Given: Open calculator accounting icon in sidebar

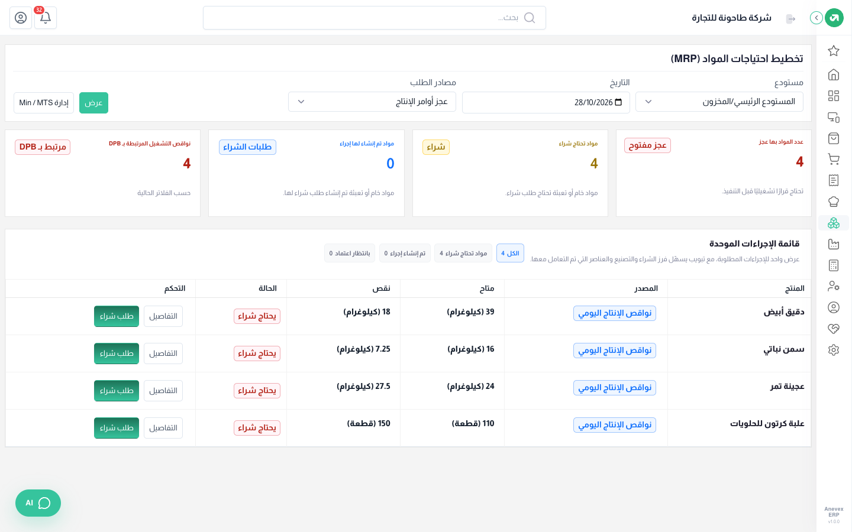Looking at the screenshot, I should tap(834, 265).
